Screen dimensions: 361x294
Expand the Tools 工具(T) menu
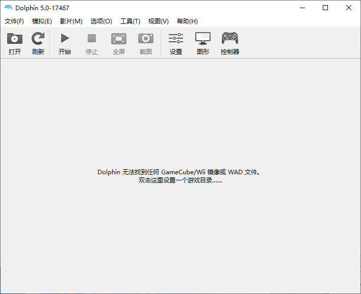[x=130, y=21]
